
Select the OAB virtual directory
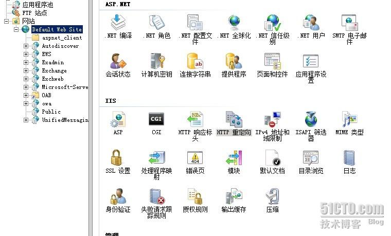(46, 95)
